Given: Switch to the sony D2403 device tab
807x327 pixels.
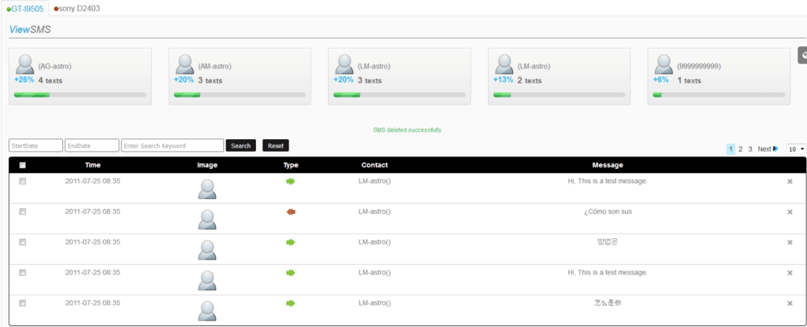Looking at the screenshot, I should point(76,9).
